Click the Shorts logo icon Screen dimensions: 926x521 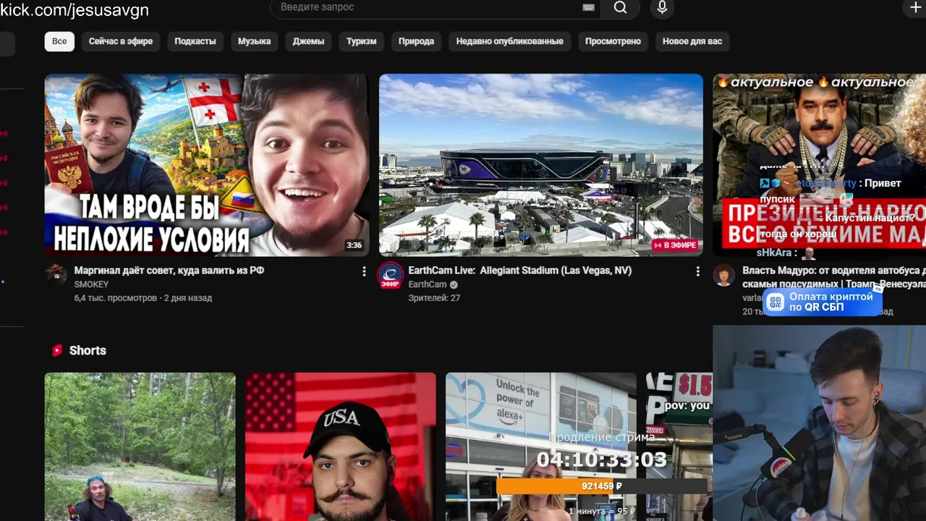coord(57,350)
